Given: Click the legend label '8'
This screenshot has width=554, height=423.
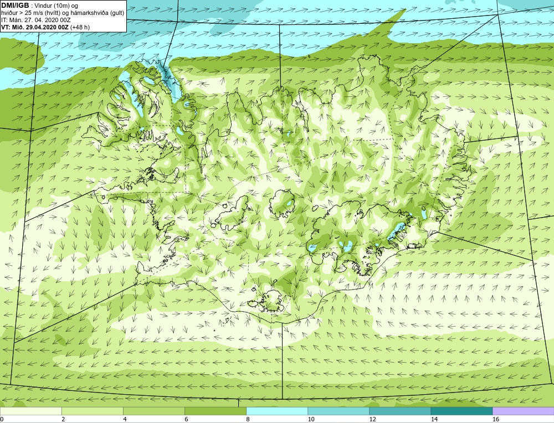Looking at the screenshot, I should [x=248, y=419].
